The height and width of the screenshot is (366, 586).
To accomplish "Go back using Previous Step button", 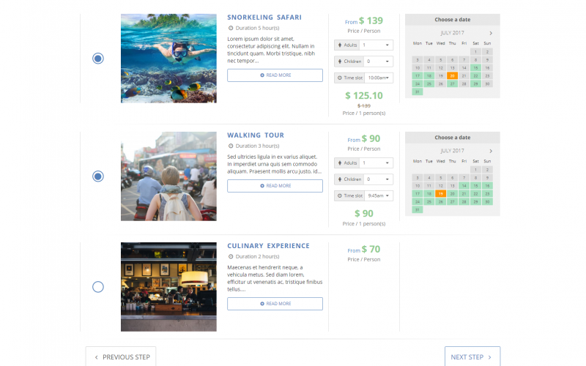I will click(x=121, y=356).
